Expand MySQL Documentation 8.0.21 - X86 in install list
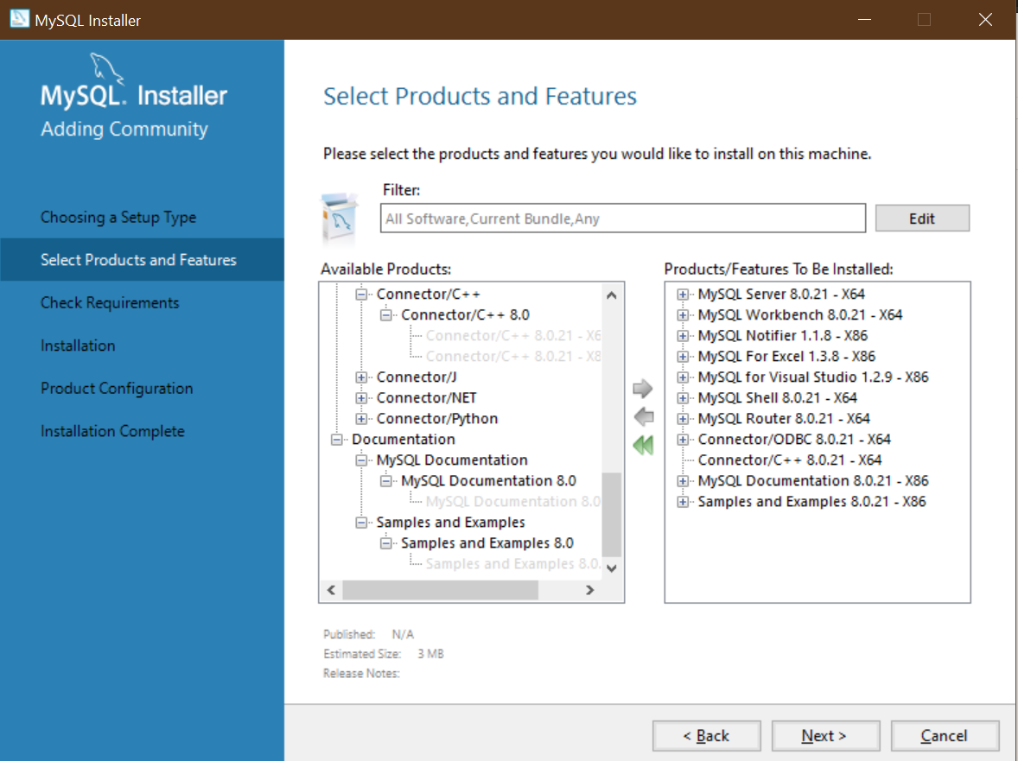This screenshot has width=1018, height=761. click(x=683, y=481)
